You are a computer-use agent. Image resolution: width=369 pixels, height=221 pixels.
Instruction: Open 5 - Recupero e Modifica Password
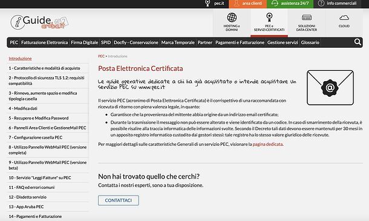pos(39,118)
